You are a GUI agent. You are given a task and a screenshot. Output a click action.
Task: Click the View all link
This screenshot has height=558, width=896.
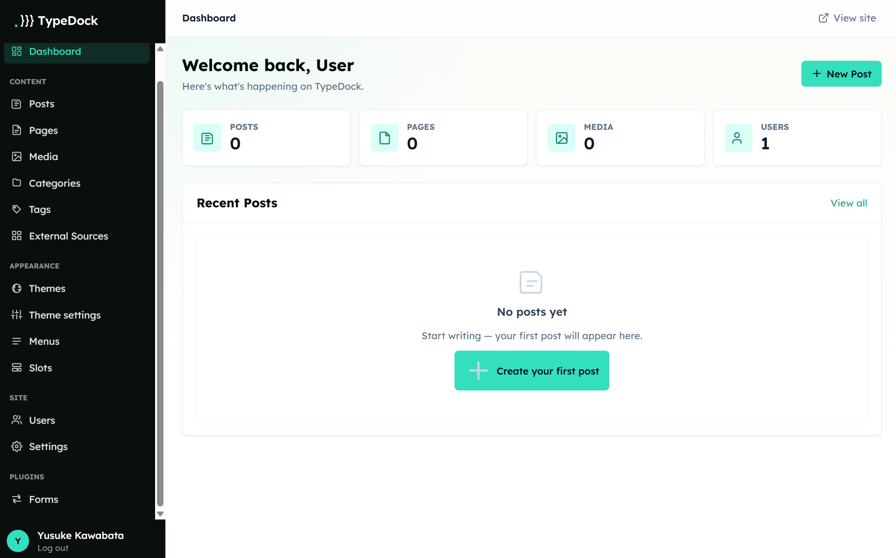click(x=849, y=203)
